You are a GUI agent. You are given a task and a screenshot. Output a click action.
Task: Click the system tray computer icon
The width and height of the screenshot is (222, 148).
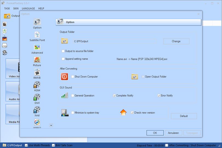(65, 113)
